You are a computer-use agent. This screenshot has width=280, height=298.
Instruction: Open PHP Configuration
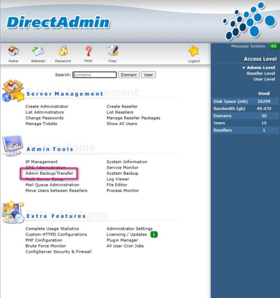click(x=44, y=240)
